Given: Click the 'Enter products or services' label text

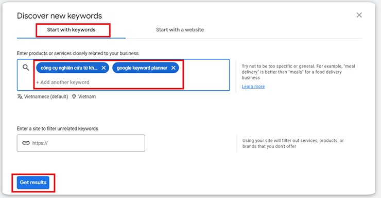Looking at the screenshot, I should click(78, 53).
